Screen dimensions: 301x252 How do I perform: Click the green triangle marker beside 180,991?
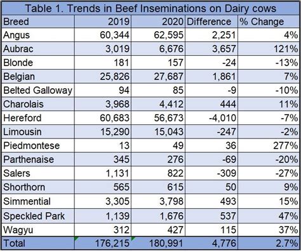tap(133, 239)
